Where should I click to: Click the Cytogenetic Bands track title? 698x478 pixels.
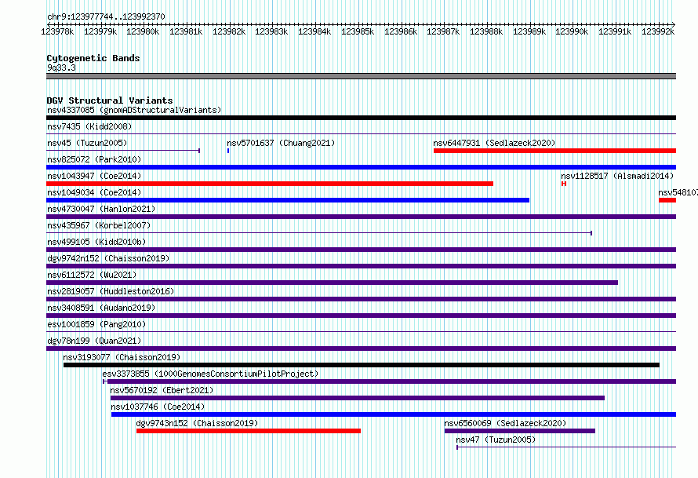click(93, 58)
